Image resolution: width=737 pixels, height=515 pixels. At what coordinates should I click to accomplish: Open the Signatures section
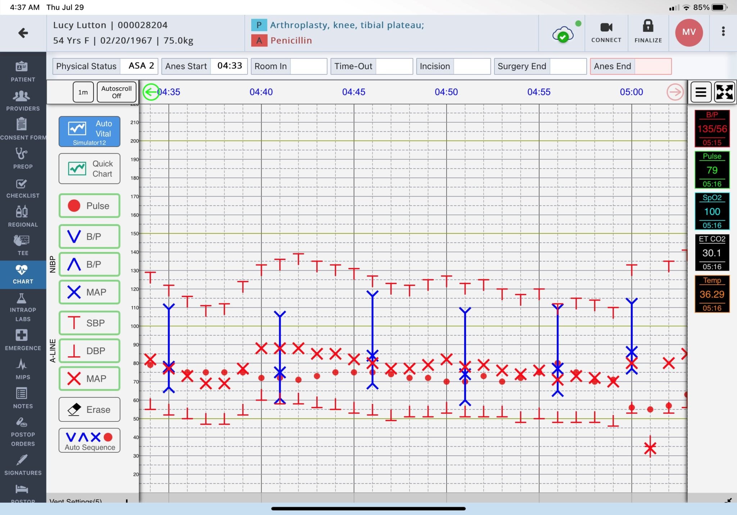pyautogui.click(x=23, y=465)
